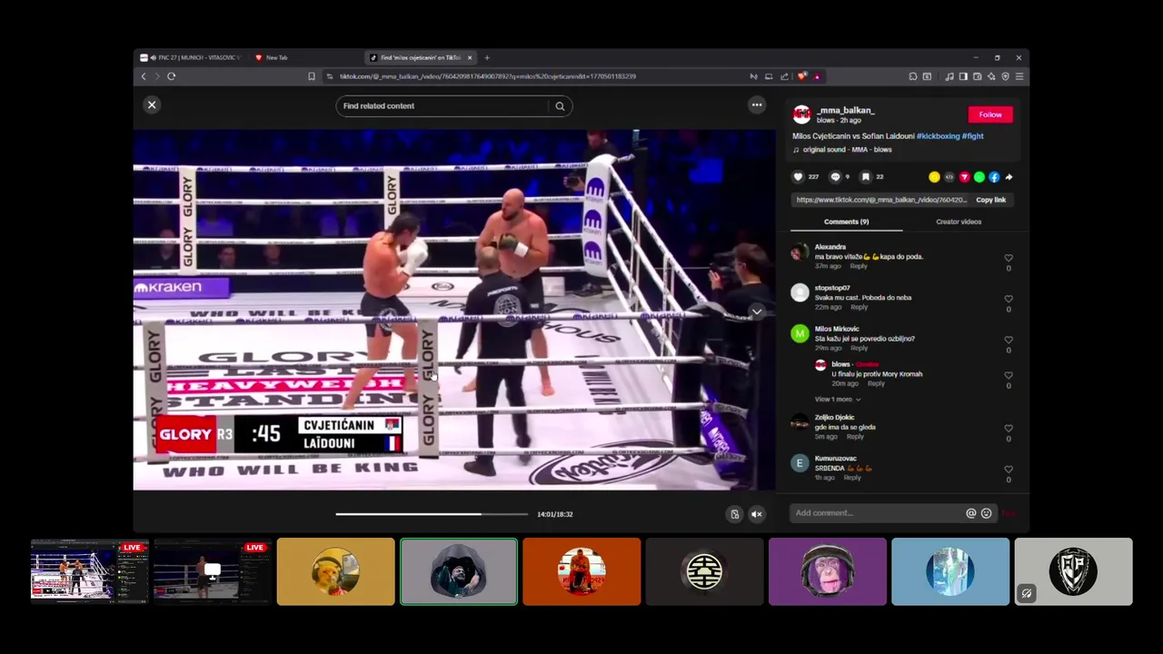The height and width of the screenshot is (654, 1163).
Task: Like Milos Mirkovic's comment
Action: coord(1009,340)
